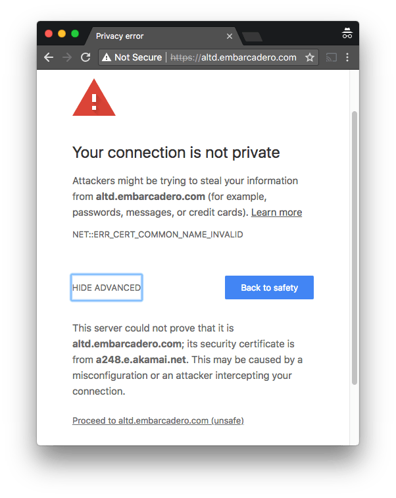Open the Learn more link
The image size is (396, 498).
tap(276, 212)
